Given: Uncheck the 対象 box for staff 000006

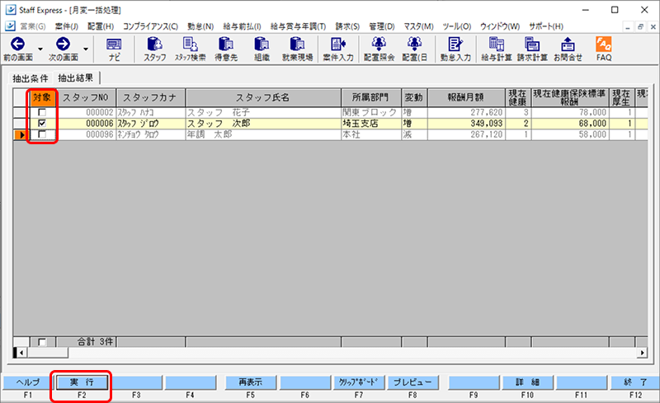Looking at the screenshot, I should pos(42,124).
